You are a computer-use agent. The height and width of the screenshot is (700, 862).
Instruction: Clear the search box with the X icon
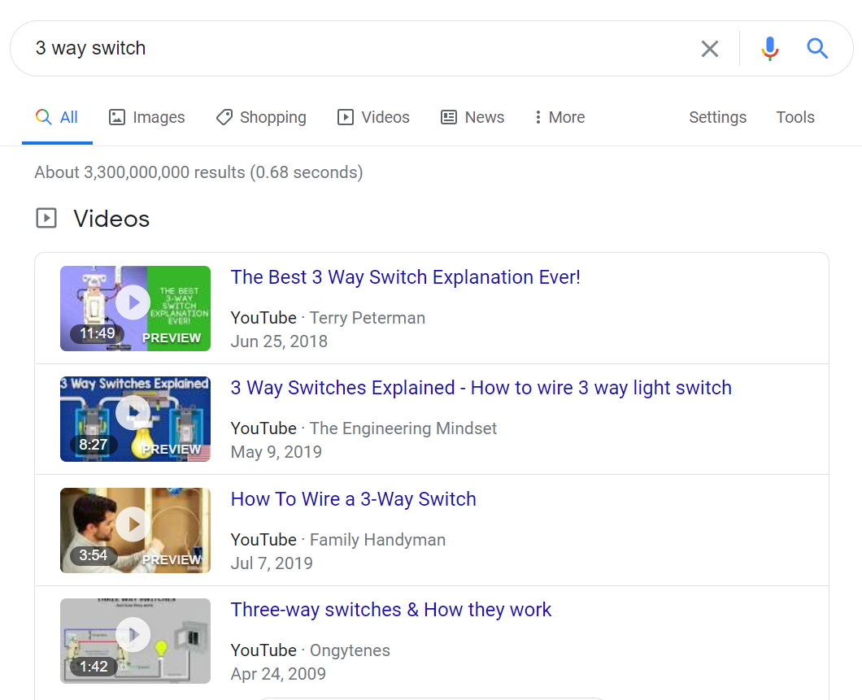(709, 49)
